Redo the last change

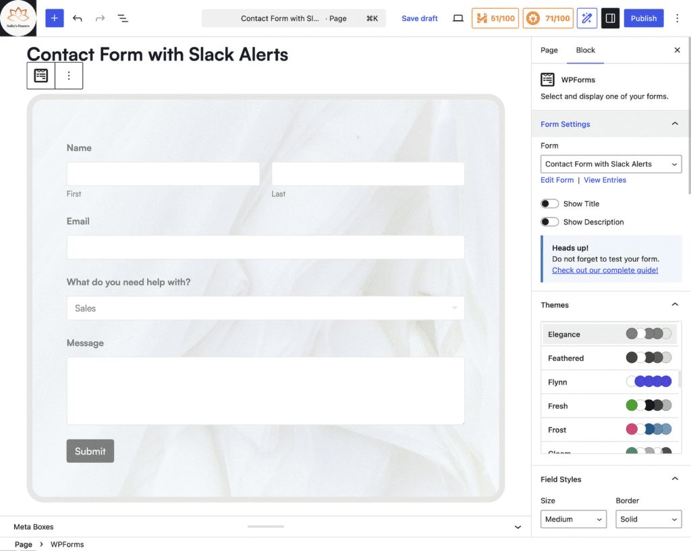pyautogui.click(x=101, y=18)
